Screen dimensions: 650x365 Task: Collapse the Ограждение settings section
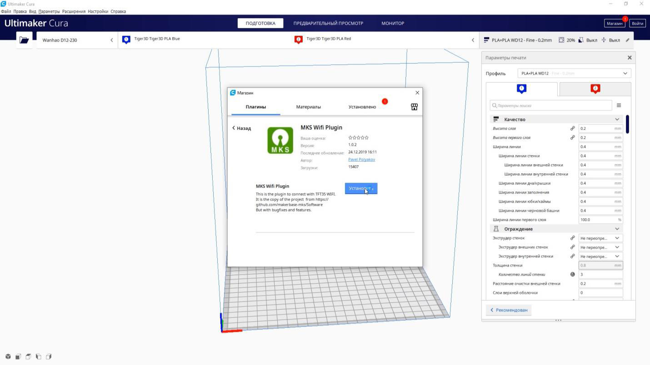pos(617,229)
